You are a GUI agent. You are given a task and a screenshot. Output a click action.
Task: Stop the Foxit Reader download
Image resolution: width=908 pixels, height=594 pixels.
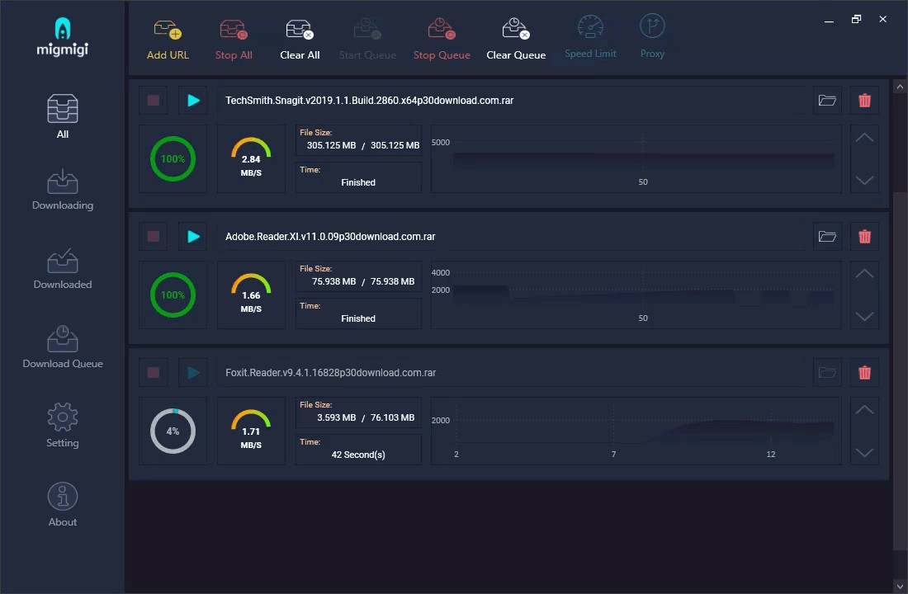coord(154,372)
